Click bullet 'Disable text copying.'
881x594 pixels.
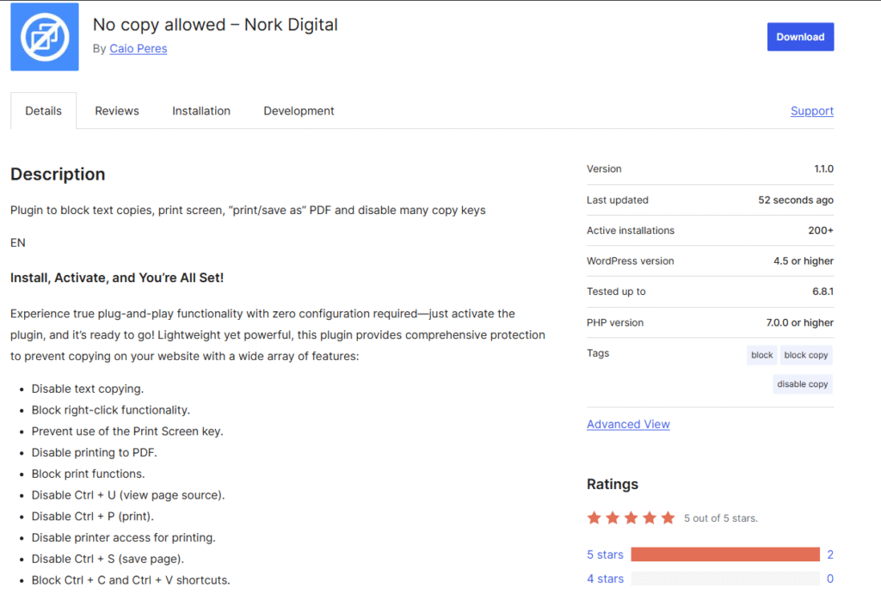pos(88,389)
